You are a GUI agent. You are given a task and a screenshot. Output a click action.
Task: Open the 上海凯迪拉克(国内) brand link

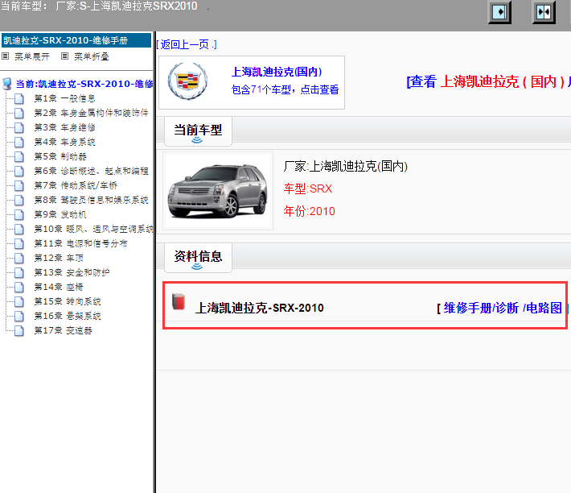[277, 72]
